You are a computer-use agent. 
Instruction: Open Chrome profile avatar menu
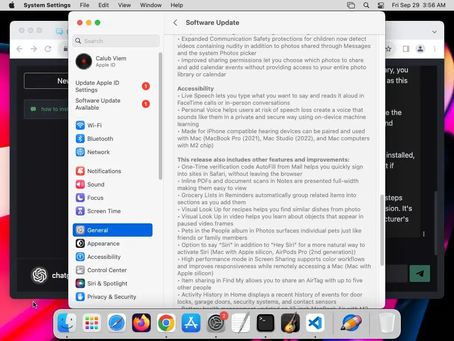click(x=420, y=49)
